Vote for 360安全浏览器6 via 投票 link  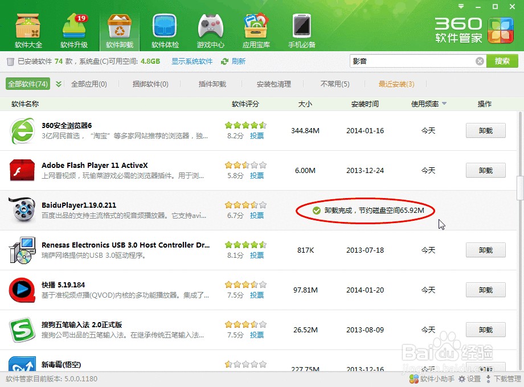pyautogui.click(x=257, y=136)
